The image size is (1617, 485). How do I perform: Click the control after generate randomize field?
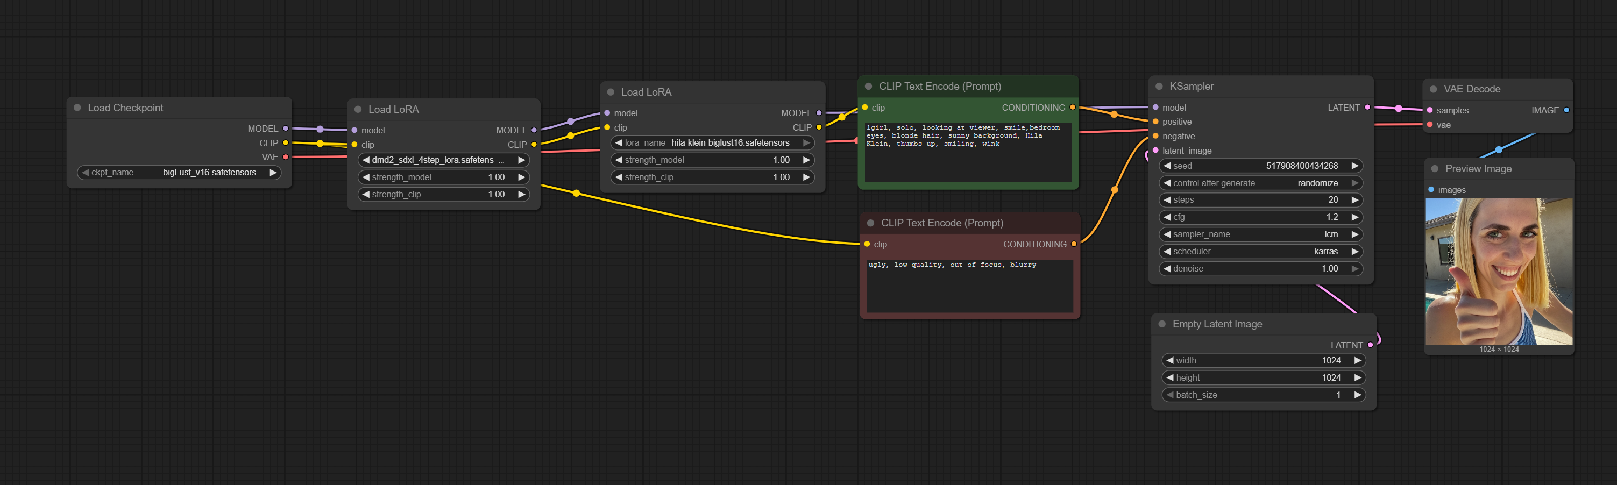[1260, 183]
